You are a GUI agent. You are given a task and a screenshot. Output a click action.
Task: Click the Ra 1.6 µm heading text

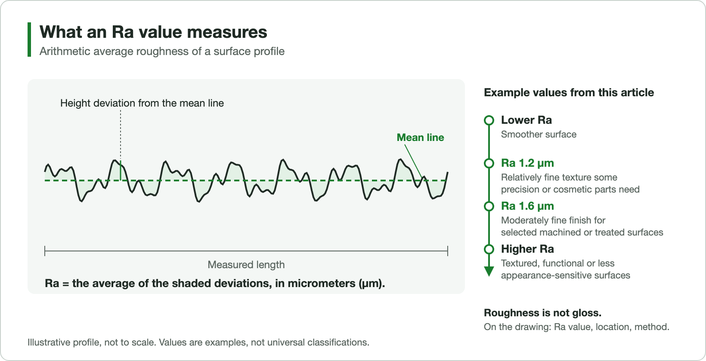click(x=527, y=206)
